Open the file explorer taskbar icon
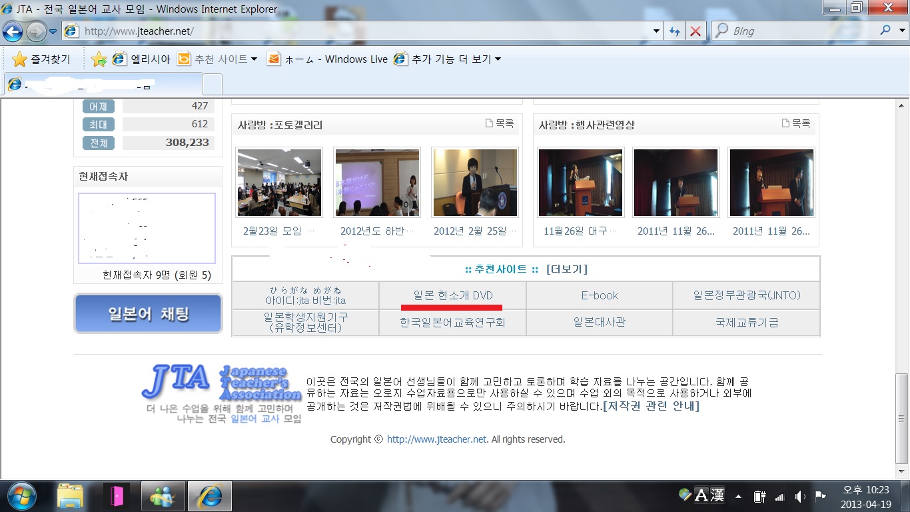This screenshot has width=910, height=512. tap(70, 496)
